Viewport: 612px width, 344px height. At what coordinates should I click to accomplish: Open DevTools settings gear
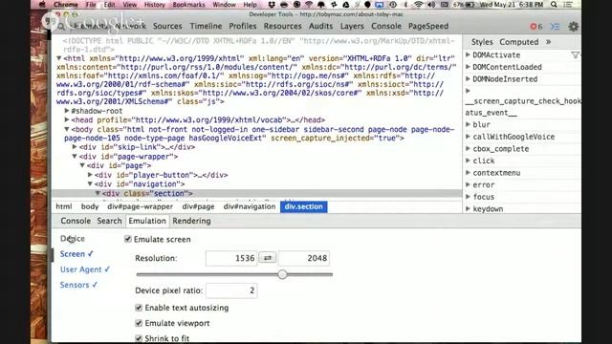pyautogui.click(x=573, y=27)
